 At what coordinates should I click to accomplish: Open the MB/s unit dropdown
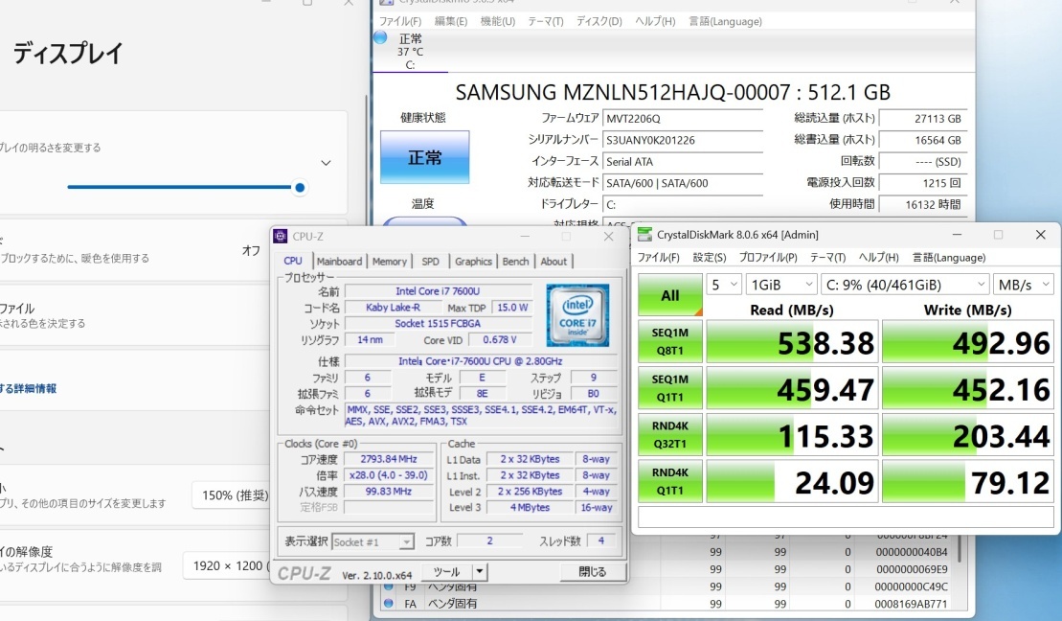pyautogui.click(x=1019, y=285)
